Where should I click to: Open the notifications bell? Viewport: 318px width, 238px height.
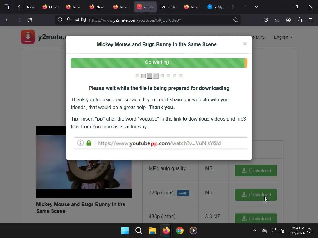[x=310, y=231]
